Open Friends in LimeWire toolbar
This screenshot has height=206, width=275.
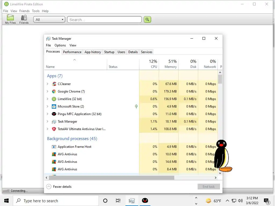24,19
